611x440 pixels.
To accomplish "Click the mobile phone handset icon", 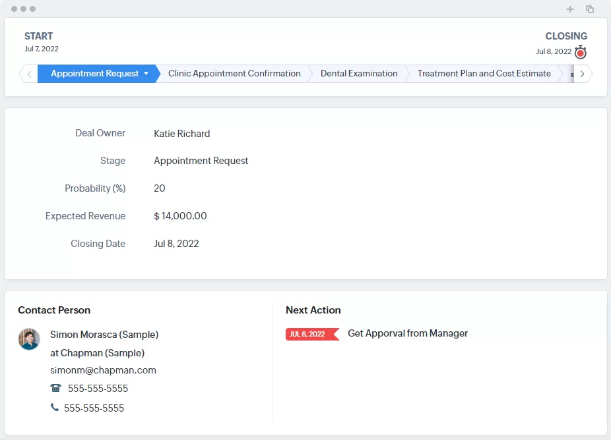I will [x=54, y=408].
